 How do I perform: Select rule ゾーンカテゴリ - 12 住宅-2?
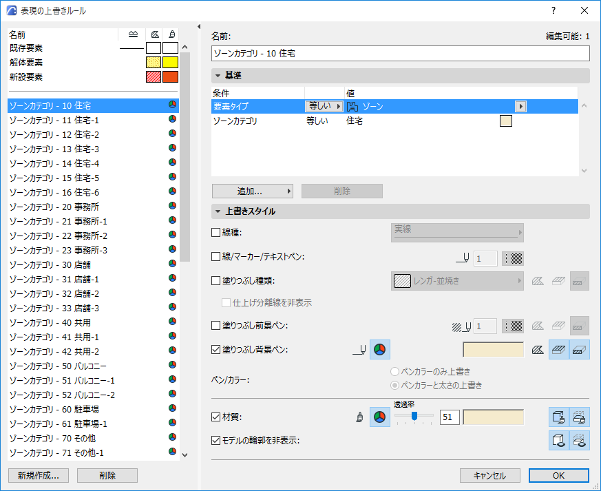(x=93, y=134)
